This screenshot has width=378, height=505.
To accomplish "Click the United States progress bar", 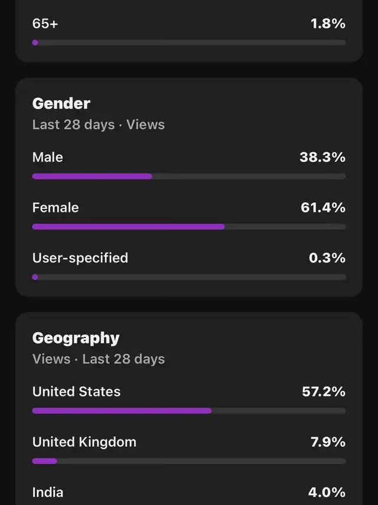I will click(189, 411).
